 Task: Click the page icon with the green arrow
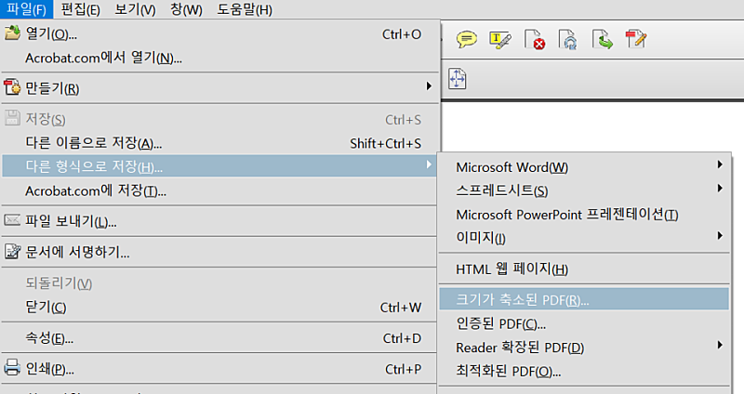(x=602, y=39)
